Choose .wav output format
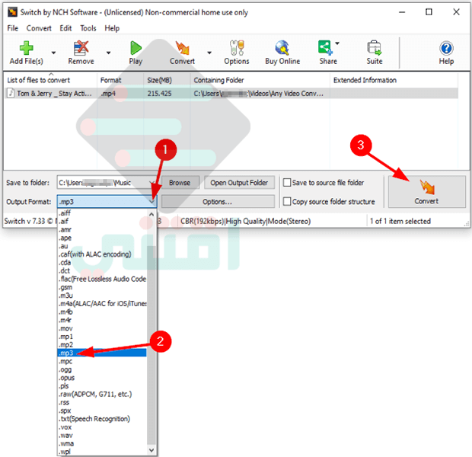Image resolution: width=472 pixels, height=457 pixels. [102, 436]
